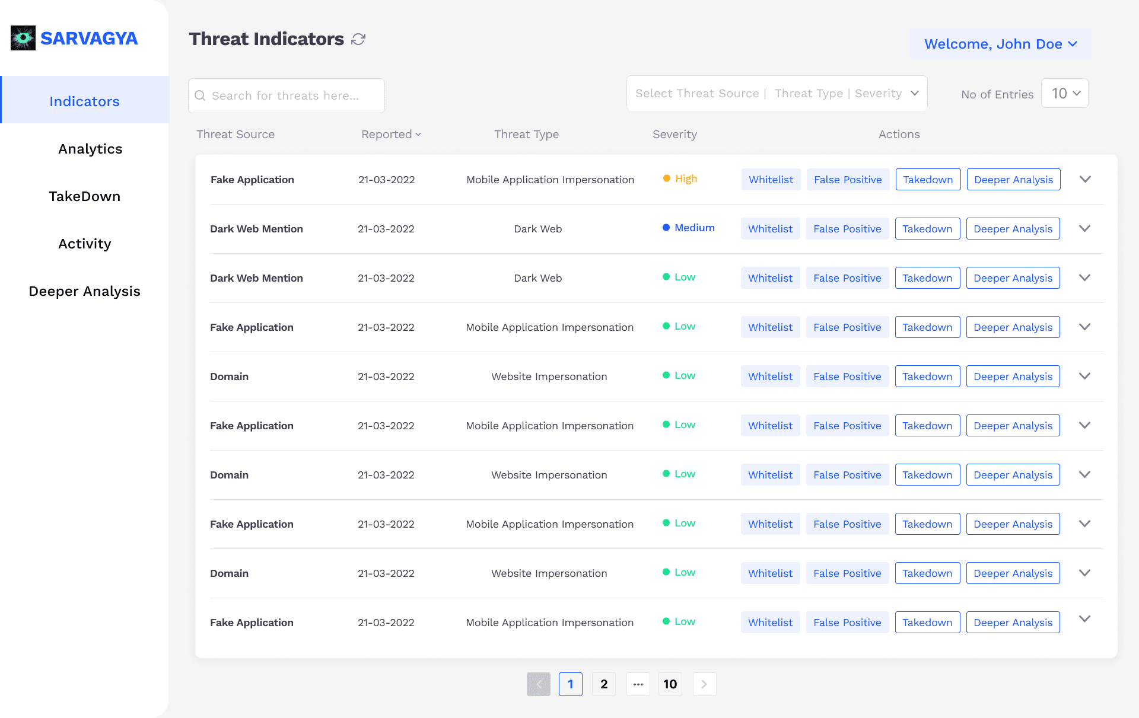This screenshot has height=718, width=1139.
Task: Expand the third Fake Application row
Action: point(1084,425)
